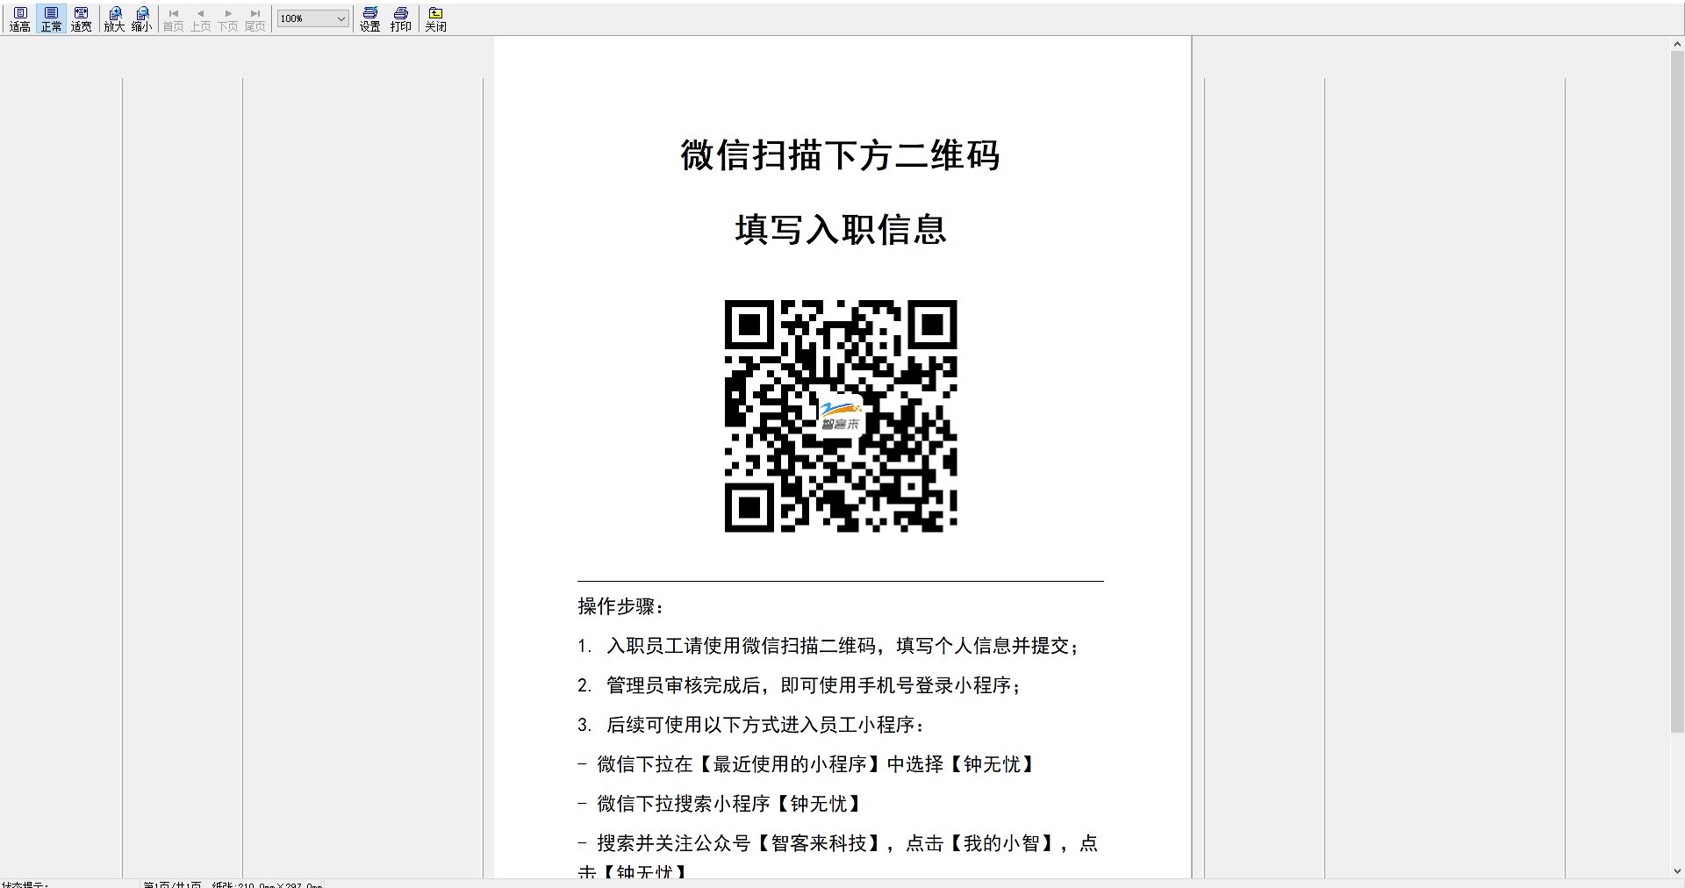This screenshot has width=1685, height=888.
Task: Select the 适宽 fit-width view
Action: click(82, 18)
